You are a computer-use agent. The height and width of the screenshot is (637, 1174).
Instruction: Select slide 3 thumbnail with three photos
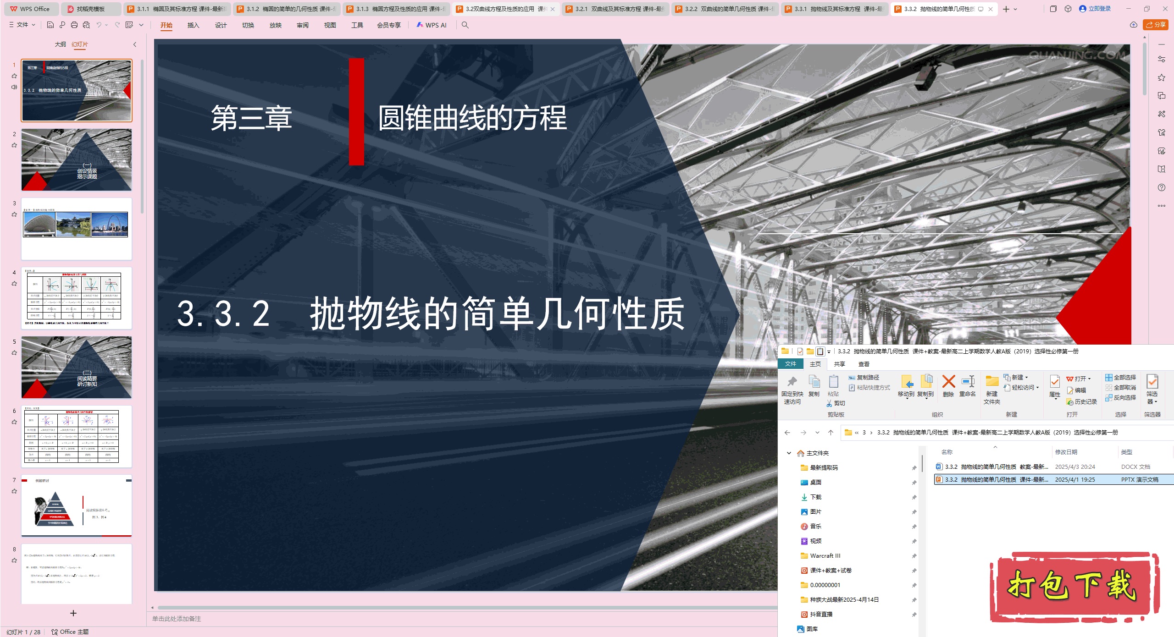tap(77, 229)
